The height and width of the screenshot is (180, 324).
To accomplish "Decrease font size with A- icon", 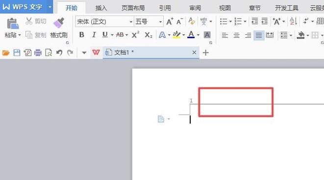I will coord(179,21).
